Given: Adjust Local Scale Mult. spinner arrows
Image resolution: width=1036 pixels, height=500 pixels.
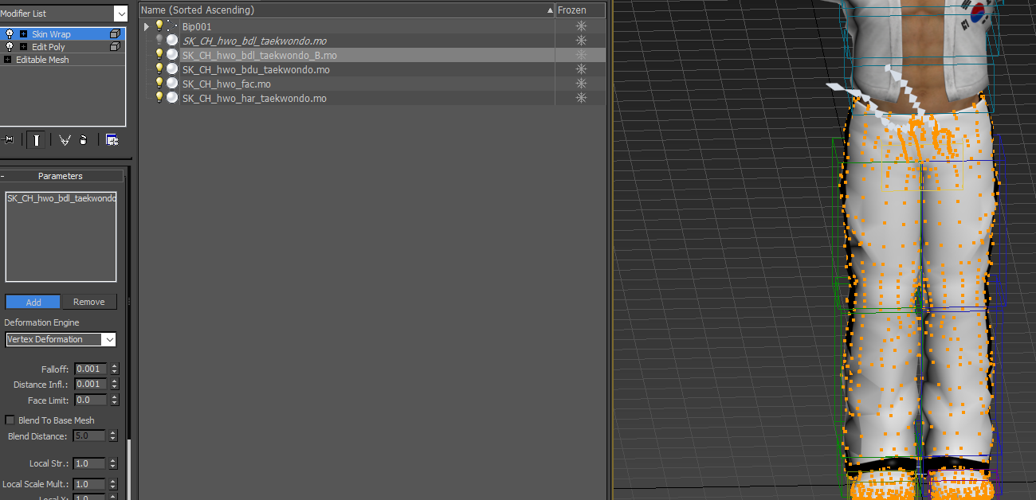Looking at the screenshot, I should (x=115, y=484).
